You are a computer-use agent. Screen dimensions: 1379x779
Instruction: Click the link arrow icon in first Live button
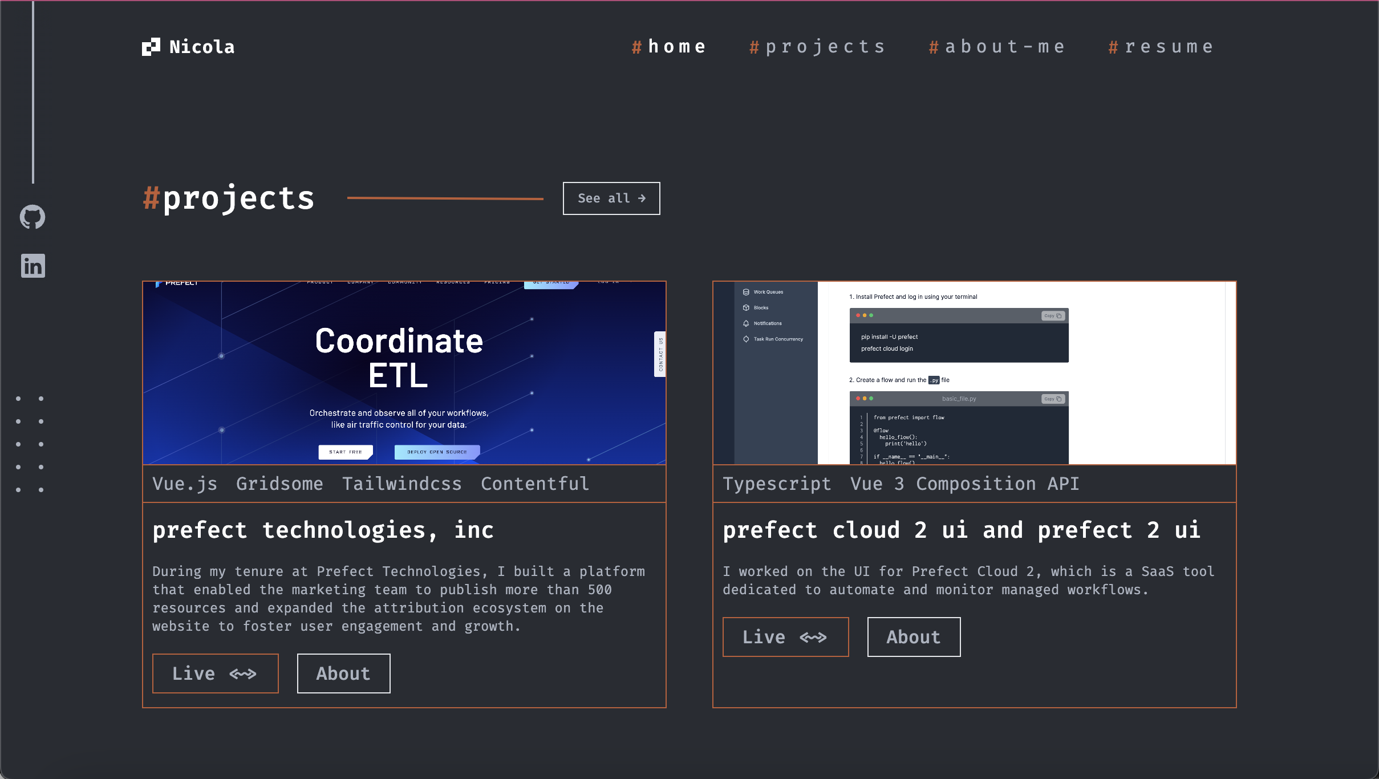point(243,674)
